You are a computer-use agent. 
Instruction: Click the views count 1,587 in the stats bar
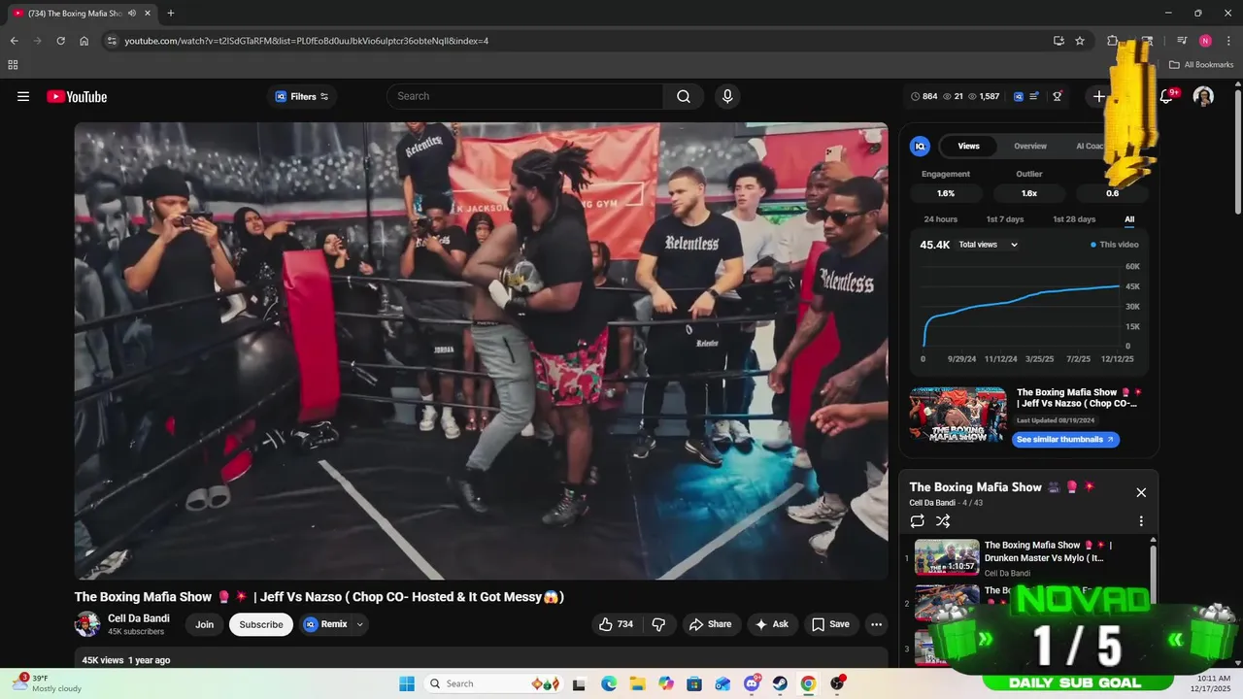tap(984, 96)
